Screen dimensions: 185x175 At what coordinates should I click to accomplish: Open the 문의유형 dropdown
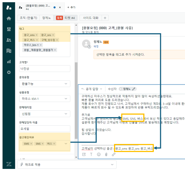click(x=45, y=84)
